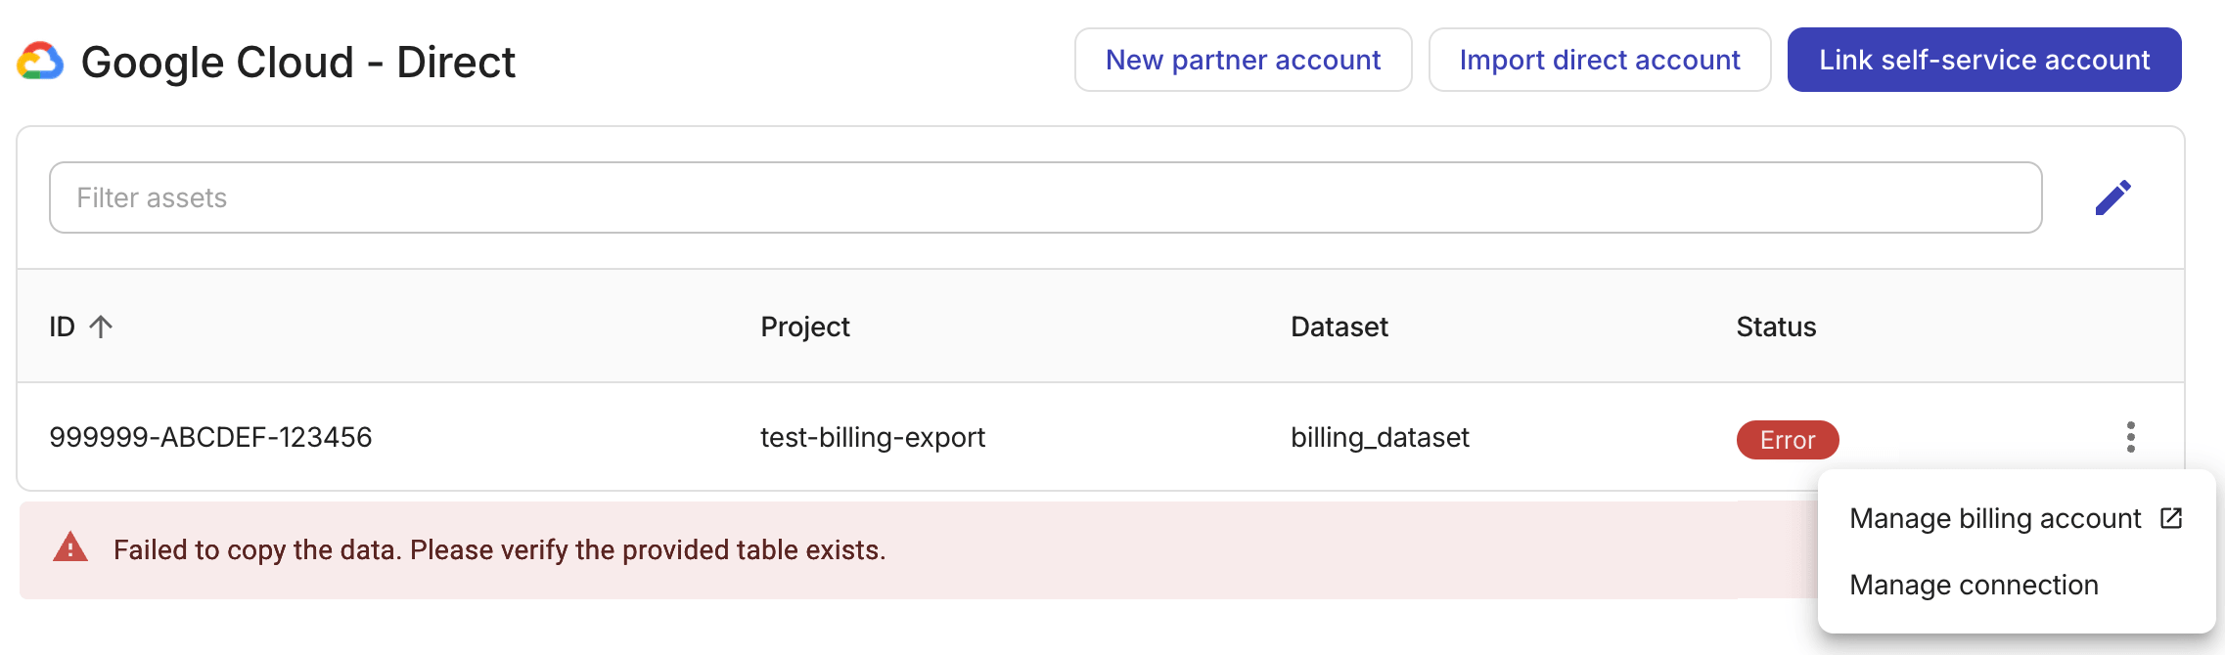Select the ID cell 999999-ABCDEF-123456

click(x=210, y=437)
